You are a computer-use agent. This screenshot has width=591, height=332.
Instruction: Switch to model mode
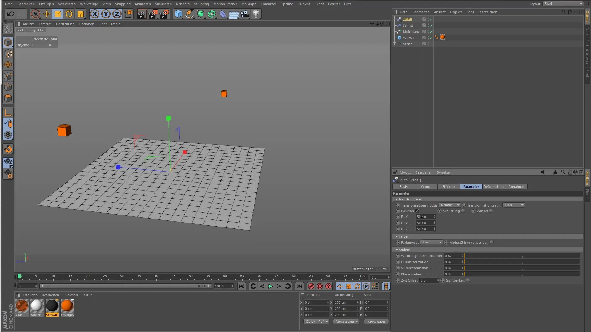pos(8,42)
